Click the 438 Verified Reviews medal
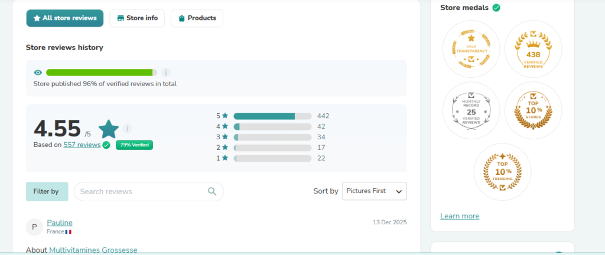Viewport: 605px width, 255px height. pos(533,49)
